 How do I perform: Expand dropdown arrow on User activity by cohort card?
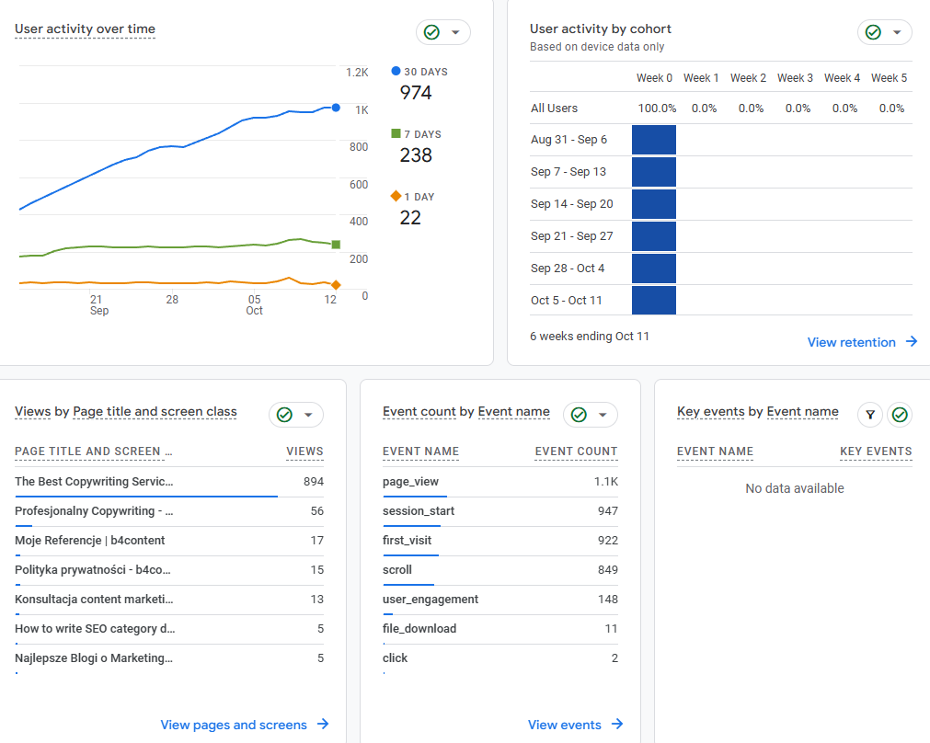click(897, 32)
